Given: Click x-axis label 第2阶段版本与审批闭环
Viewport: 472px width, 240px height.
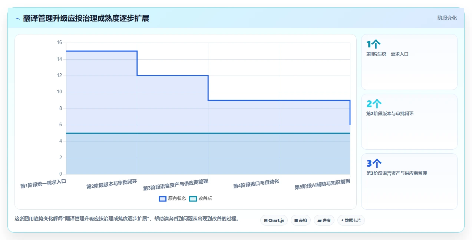Looking at the screenshot, I should pyautogui.click(x=112, y=184).
